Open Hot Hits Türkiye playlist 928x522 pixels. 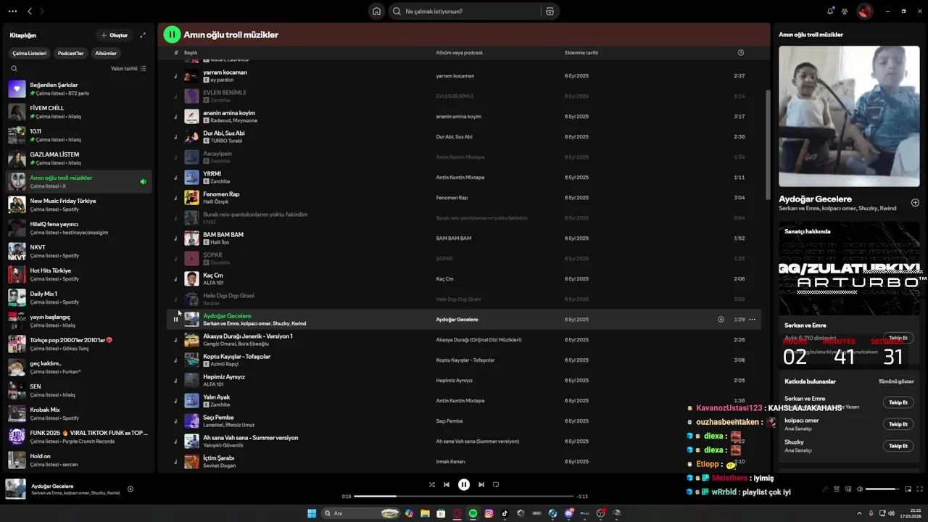click(x=78, y=274)
